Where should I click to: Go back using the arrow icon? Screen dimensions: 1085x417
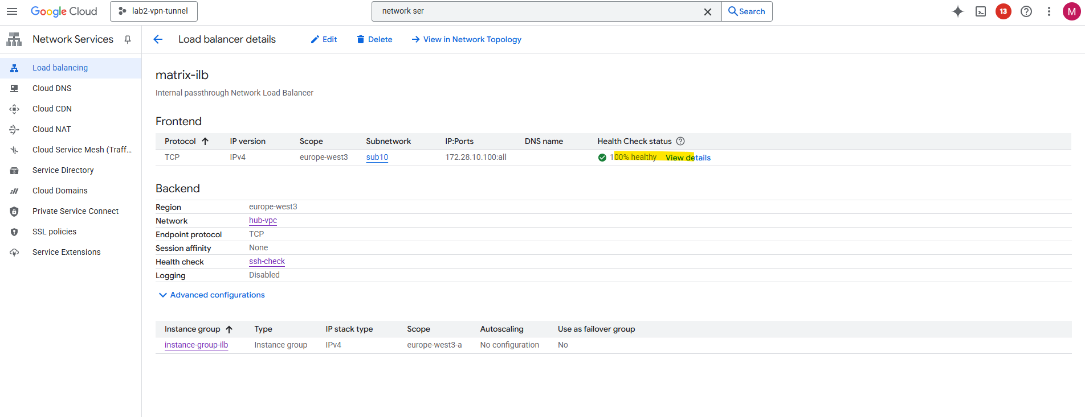click(158, 39)
